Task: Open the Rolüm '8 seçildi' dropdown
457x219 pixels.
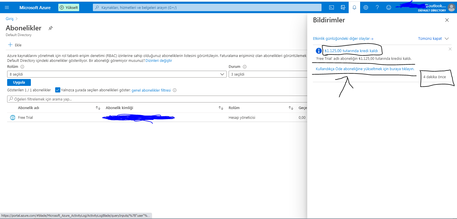Action: pos(116,74)
